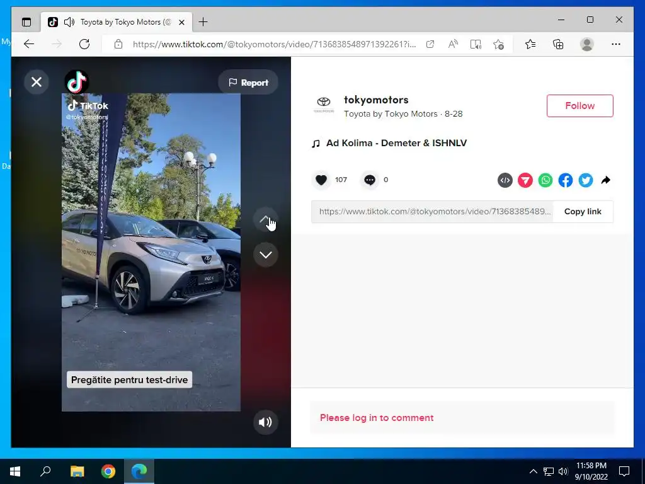The width and height of the screenshot is (645, 484).
Task: Like the video with the heart icon
Action: (321, 180)
